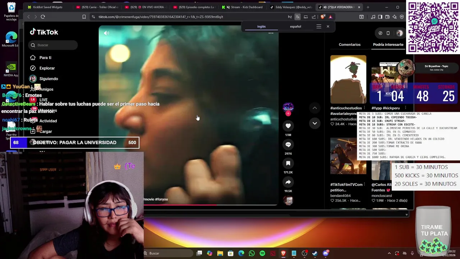Viewport: 460px width, 259px height.
Task: Show hidden system tray icons
Action: tap(389, 253)
